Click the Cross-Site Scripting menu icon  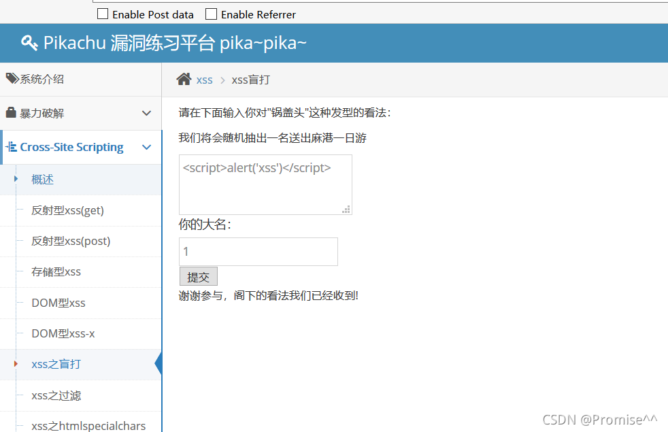click(x=12, y=147)
